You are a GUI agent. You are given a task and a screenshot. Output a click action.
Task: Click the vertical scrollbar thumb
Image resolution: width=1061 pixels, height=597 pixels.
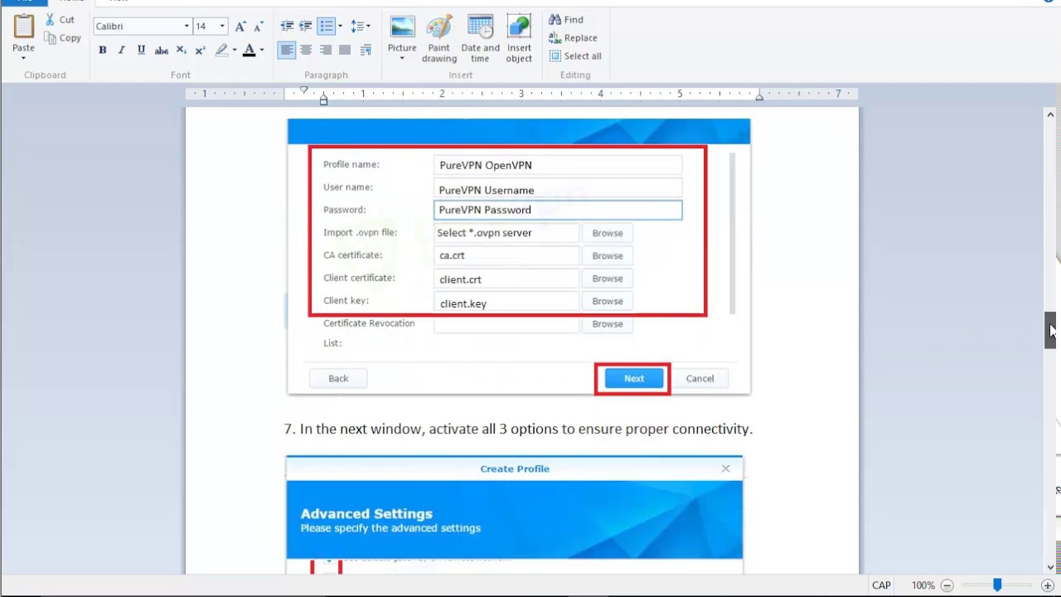coord(1050,330)
